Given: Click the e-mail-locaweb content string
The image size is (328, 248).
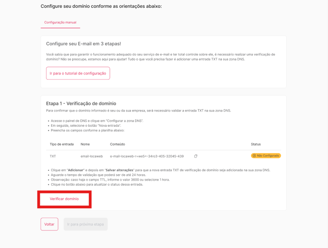Looking at the screenshot, I should [147, 156].
